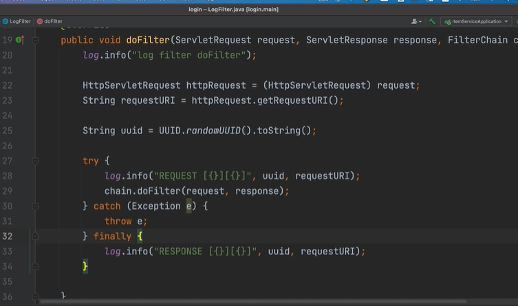Click line number 32 in the gutter

8,237
